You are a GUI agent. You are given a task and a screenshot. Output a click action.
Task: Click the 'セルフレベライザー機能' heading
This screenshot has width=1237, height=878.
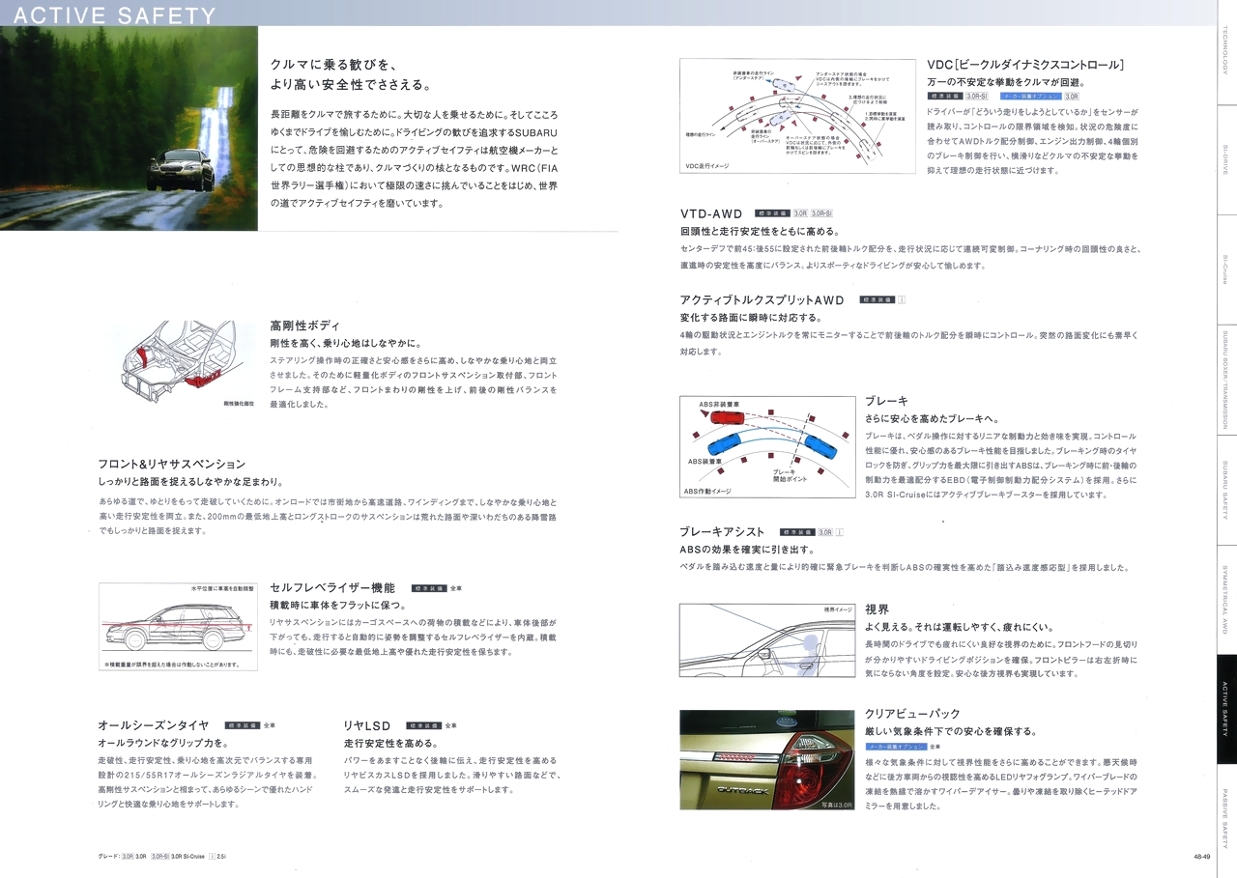331,587
